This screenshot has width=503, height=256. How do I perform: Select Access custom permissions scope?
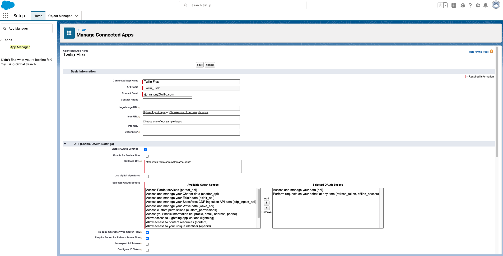click(x=181, y=210)
